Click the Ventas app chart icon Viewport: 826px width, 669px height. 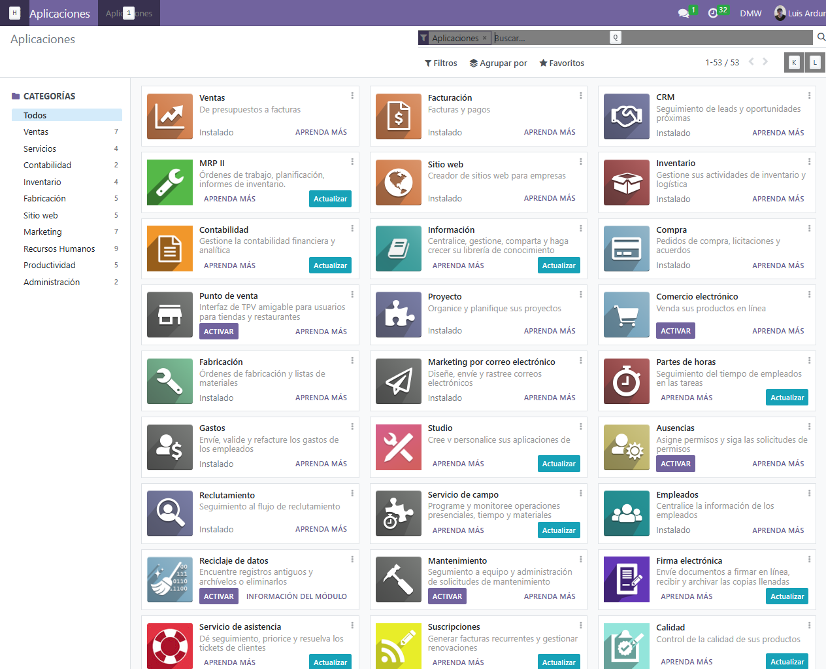click(x=170, y=116)
